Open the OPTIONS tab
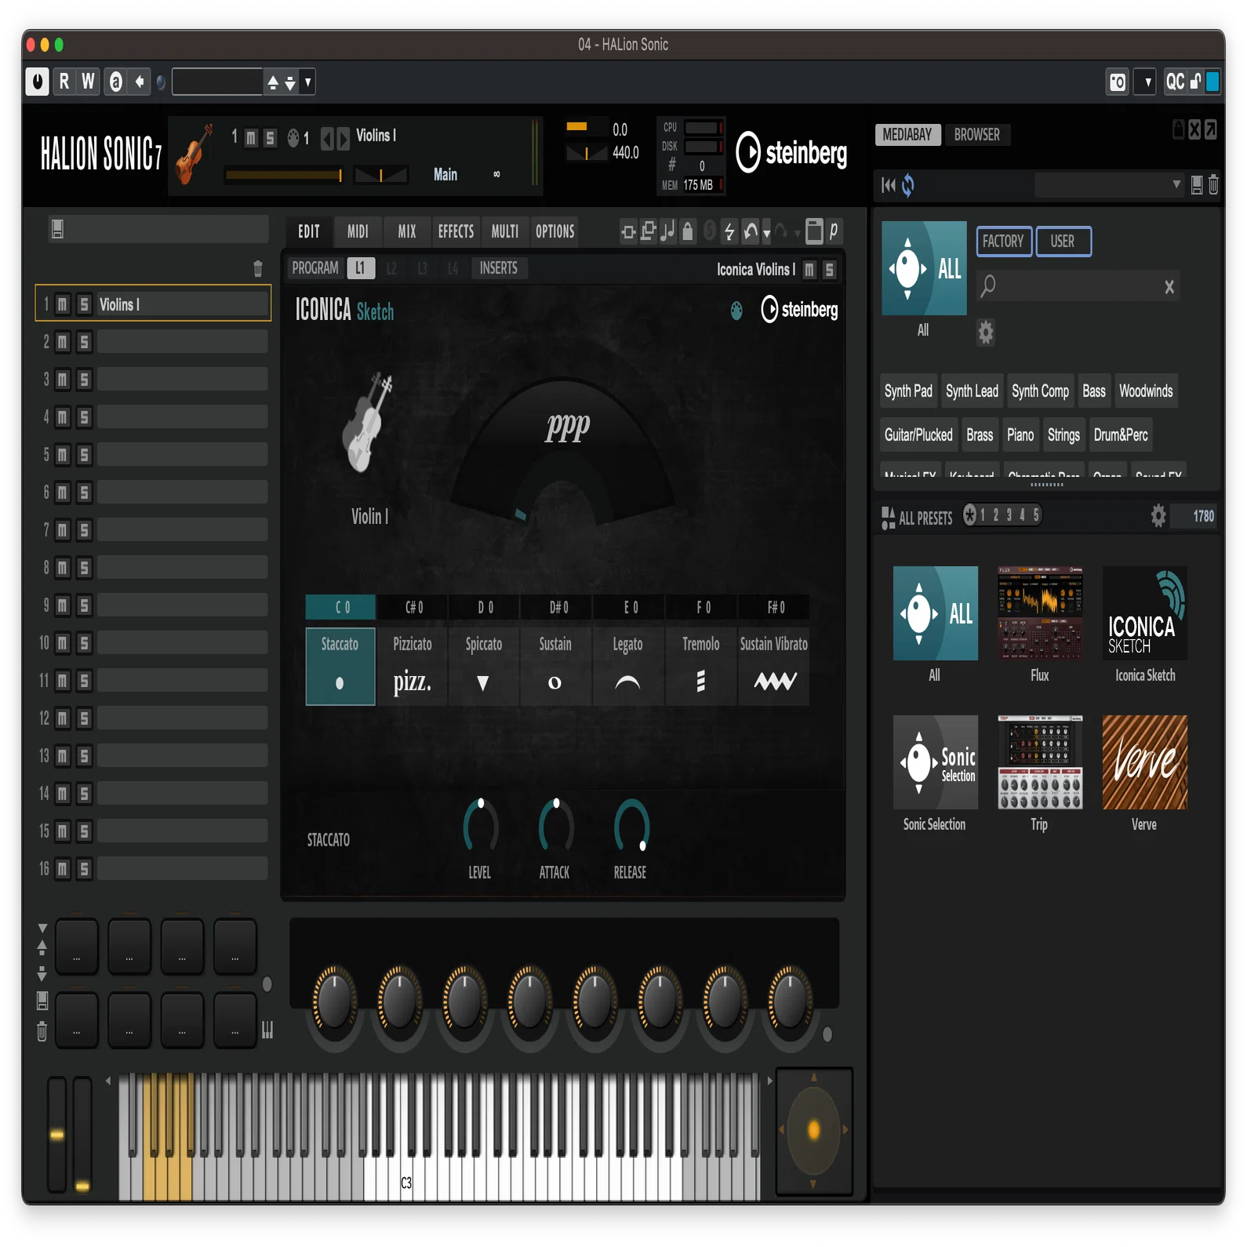This screenshot has width=1247, height=1247. click(x=555, y=231)
